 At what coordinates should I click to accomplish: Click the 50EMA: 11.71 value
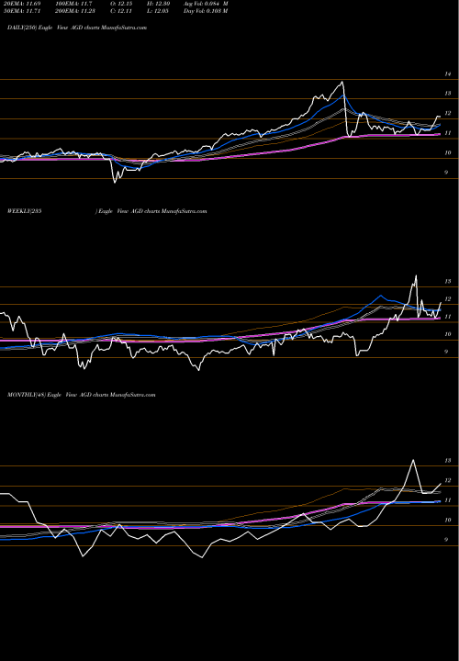(x=24, y=11)
